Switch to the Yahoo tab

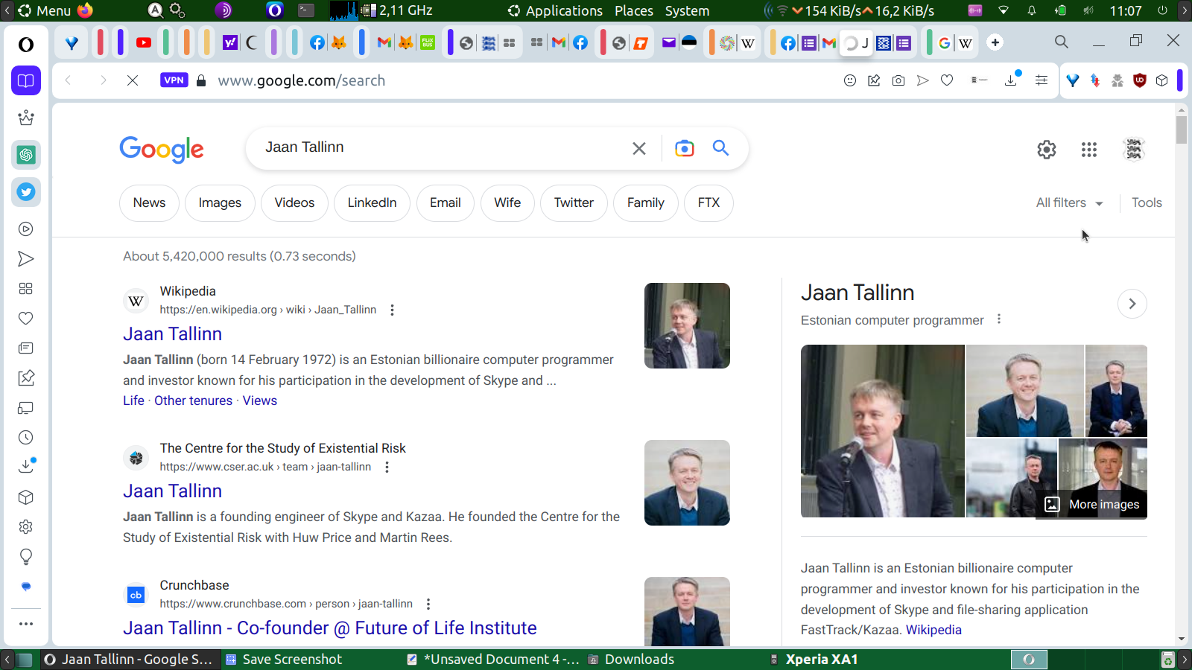(x=230, y=42)
